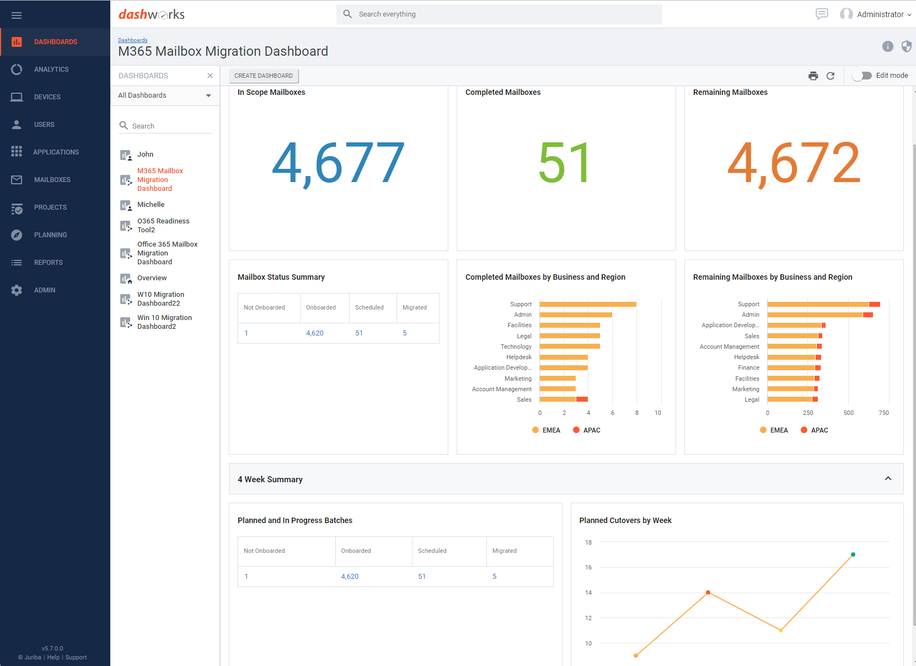Click Scheduled 51 in Mailbox Status Summary

click(359, 333)
